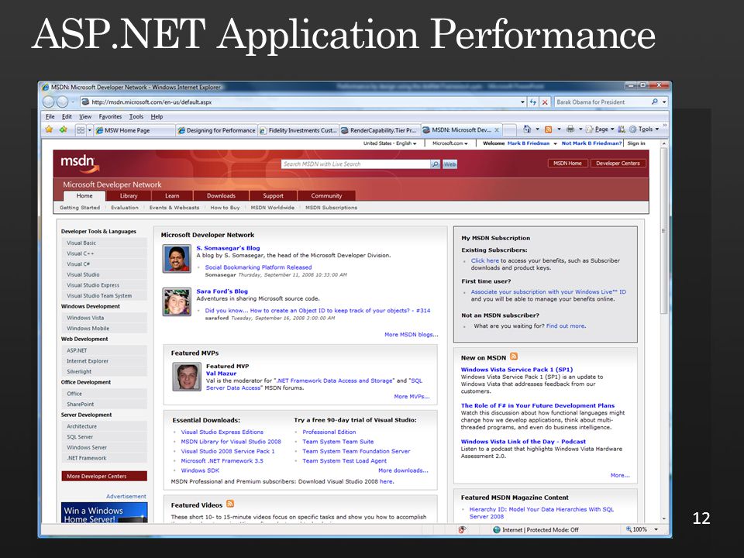This screenshot has height=558, width=744.
Task: Open the Tools command bar dropdown
Action: point(644,129)
